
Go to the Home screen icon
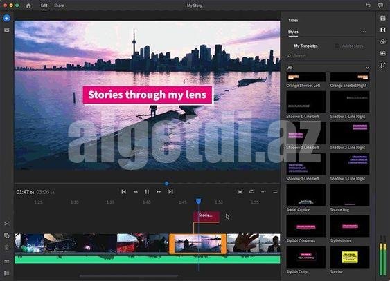click(x=28, y=6)
